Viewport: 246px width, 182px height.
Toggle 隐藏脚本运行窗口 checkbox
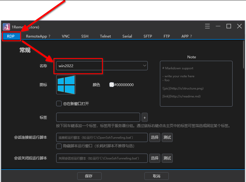click(59, 146)
